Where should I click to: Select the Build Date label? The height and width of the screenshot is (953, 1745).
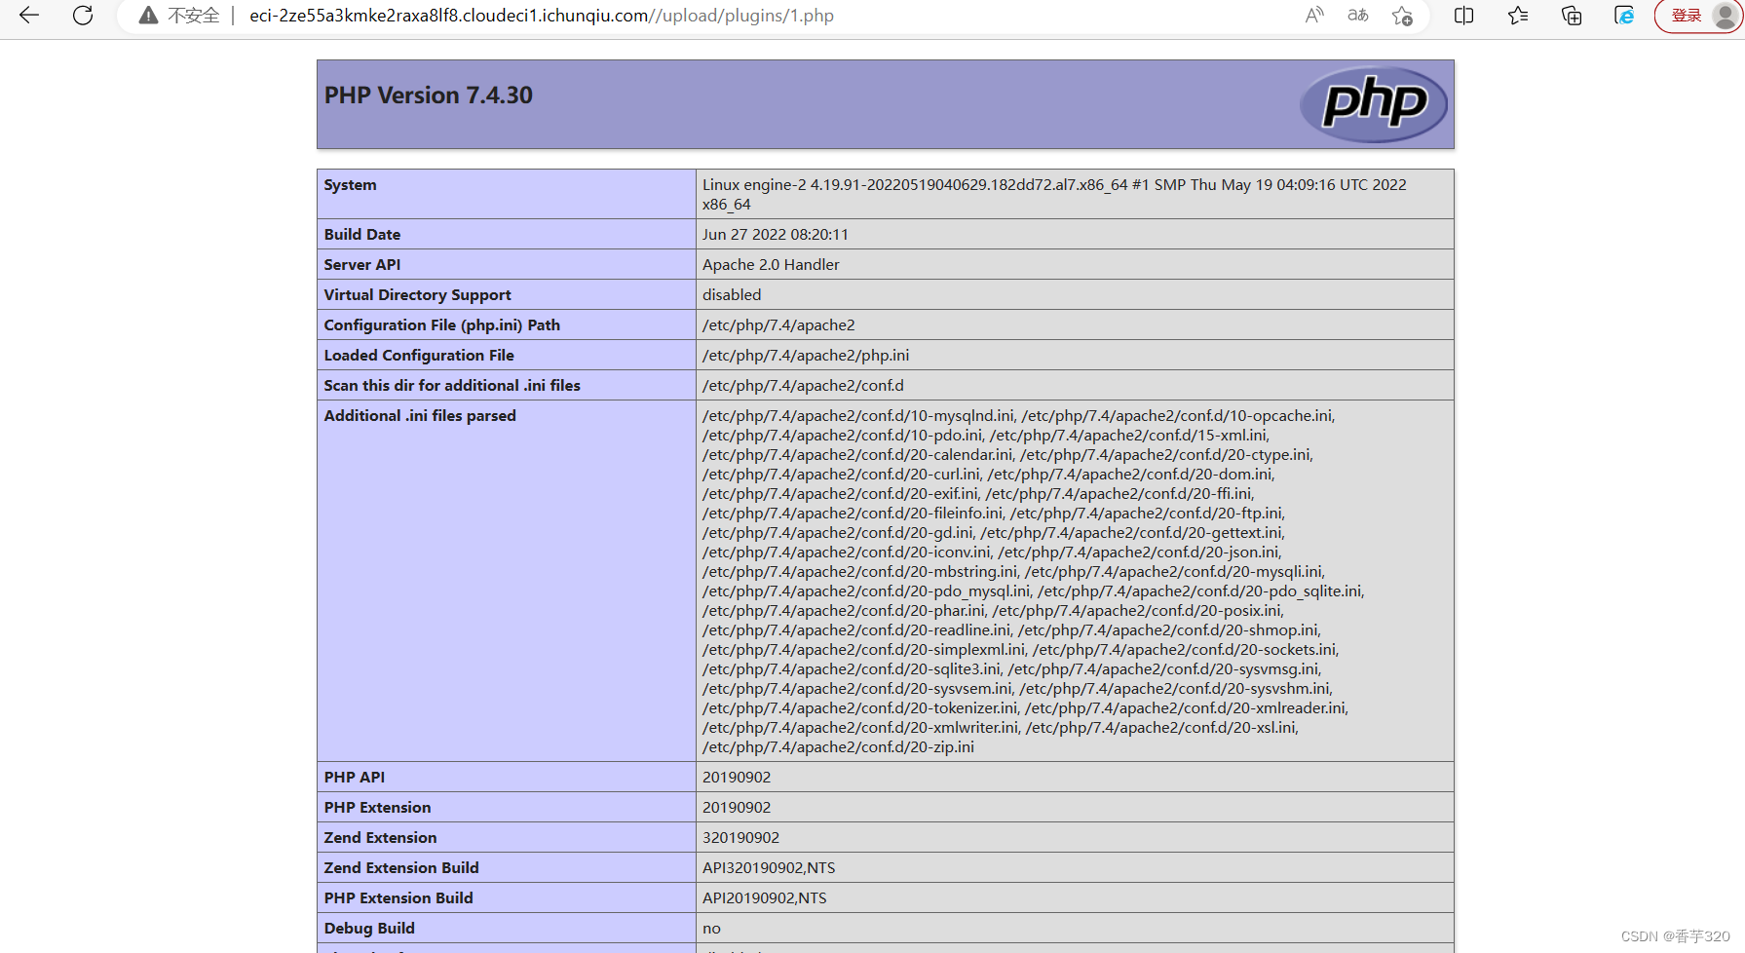362,235
